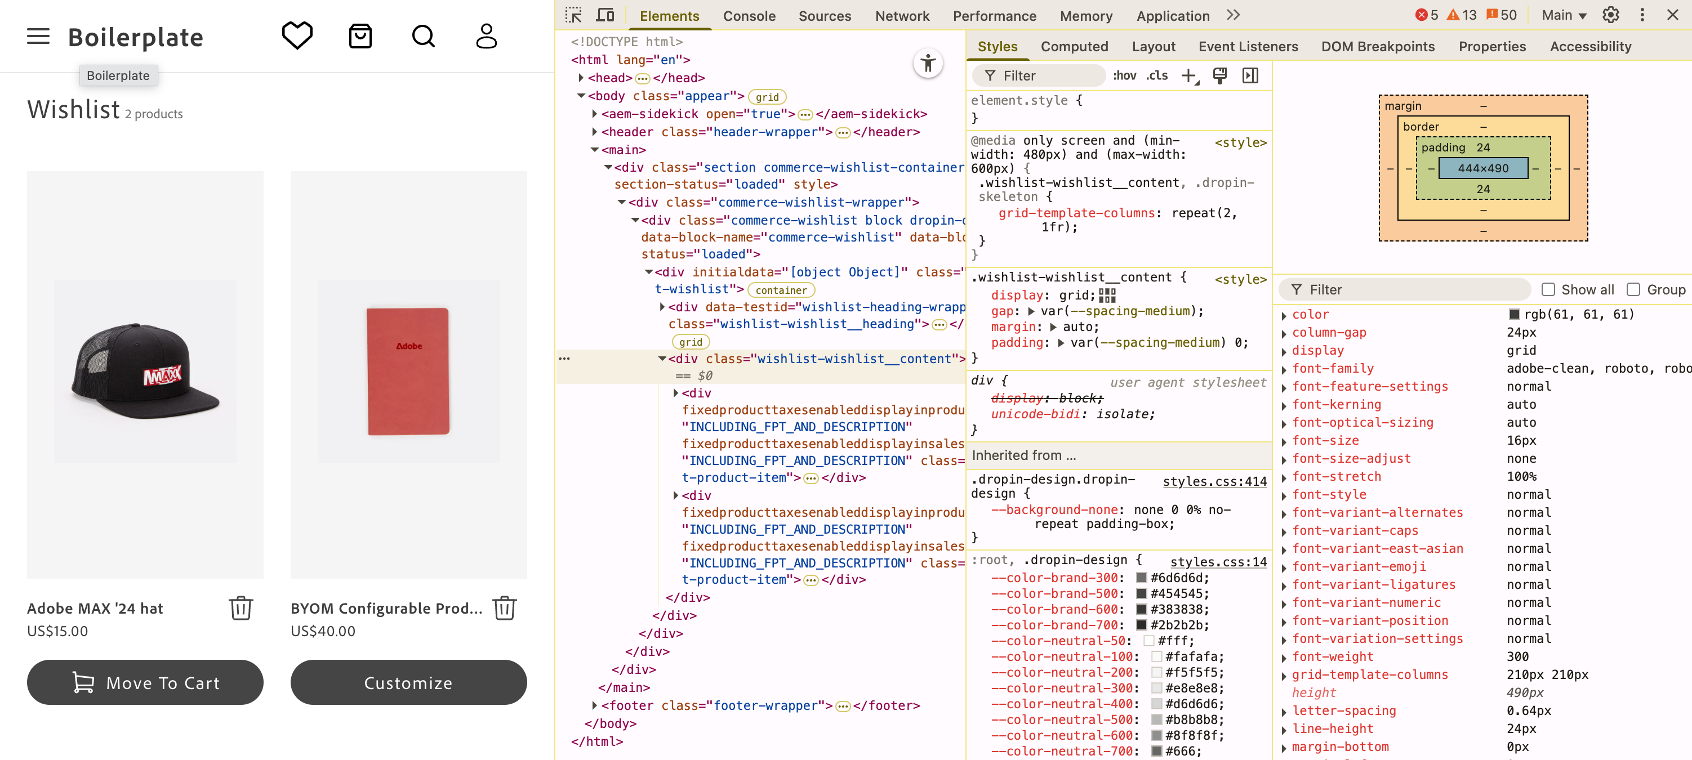Open the user account icon
Viewport: 1692px width, 760px height.
(486, 36)
